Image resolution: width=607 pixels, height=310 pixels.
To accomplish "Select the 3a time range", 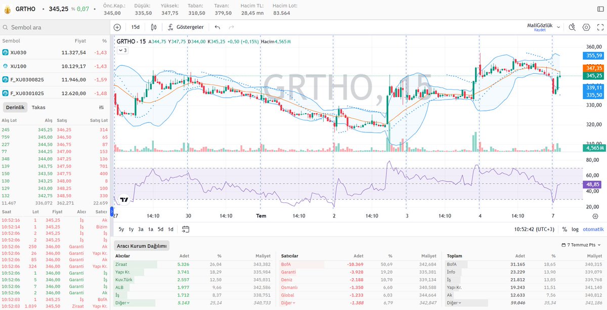I will pos(141,229).
